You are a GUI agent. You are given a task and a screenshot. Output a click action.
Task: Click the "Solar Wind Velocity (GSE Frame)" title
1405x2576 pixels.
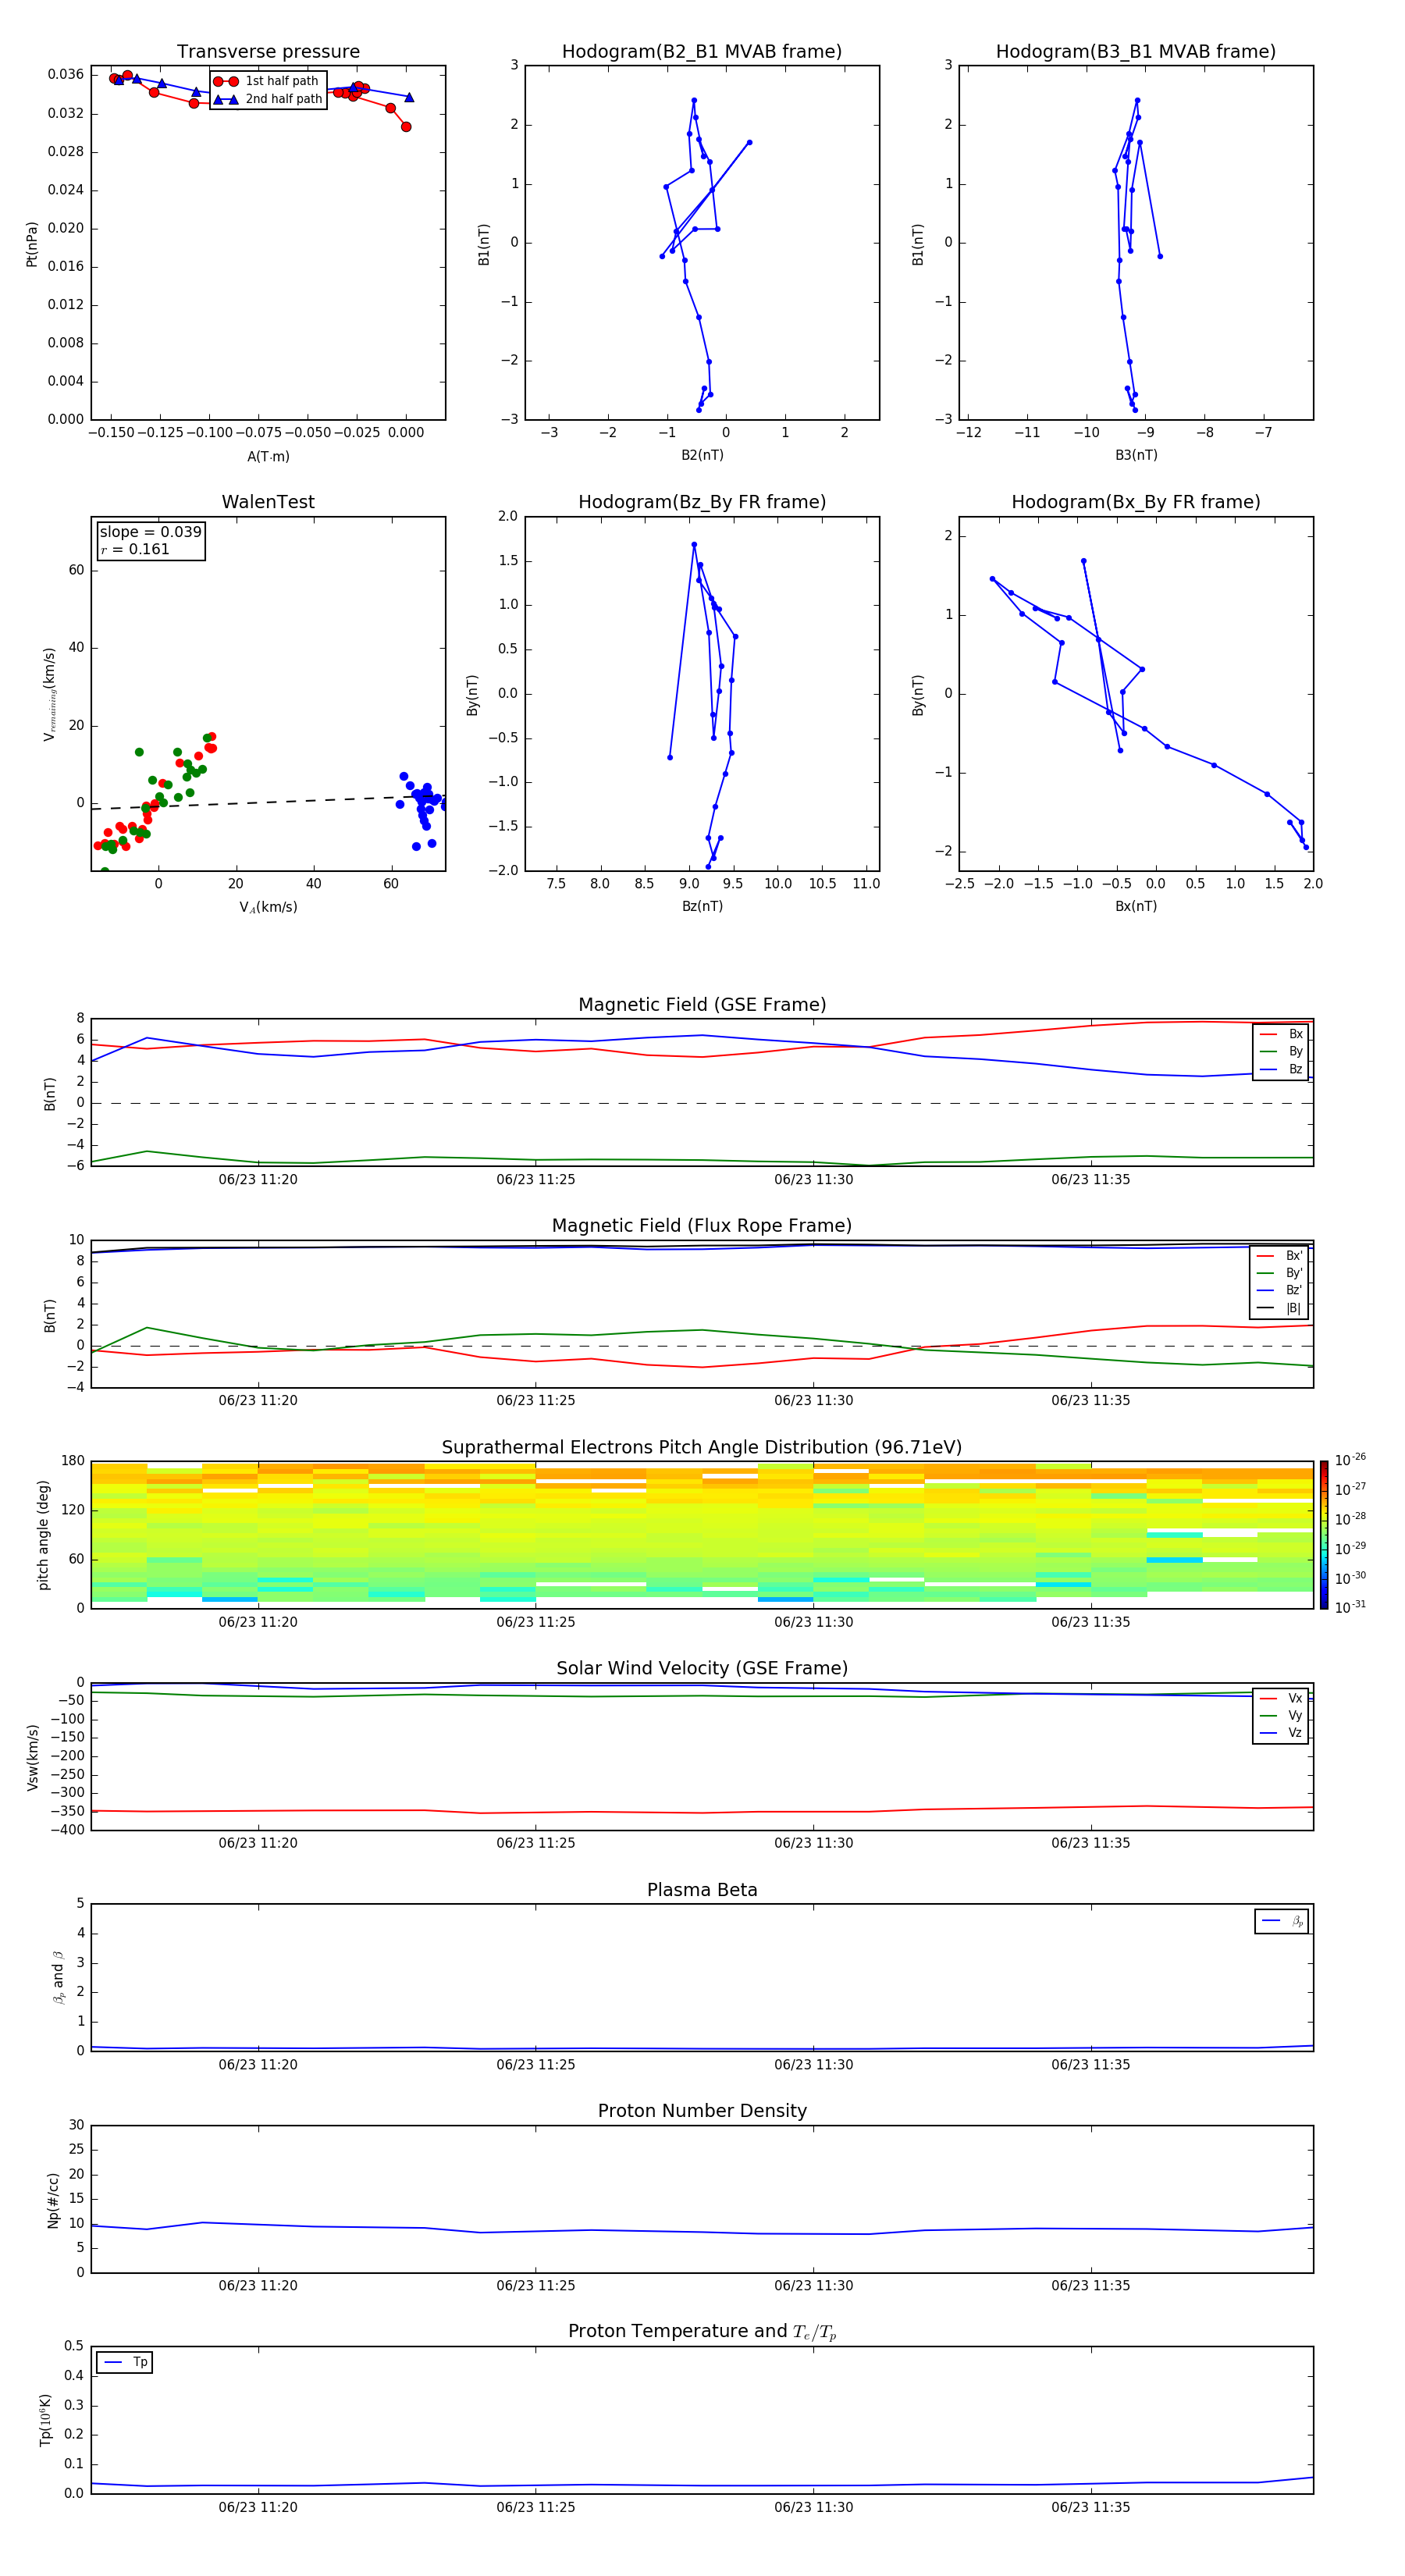coord(702,1668)
